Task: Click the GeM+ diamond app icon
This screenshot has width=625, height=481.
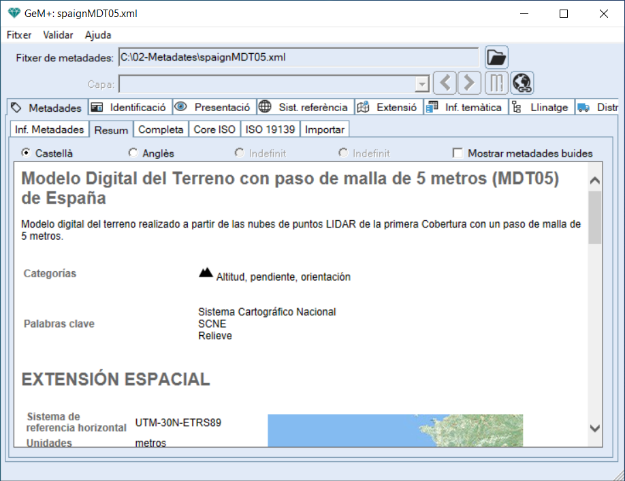Action: point(14,13)
